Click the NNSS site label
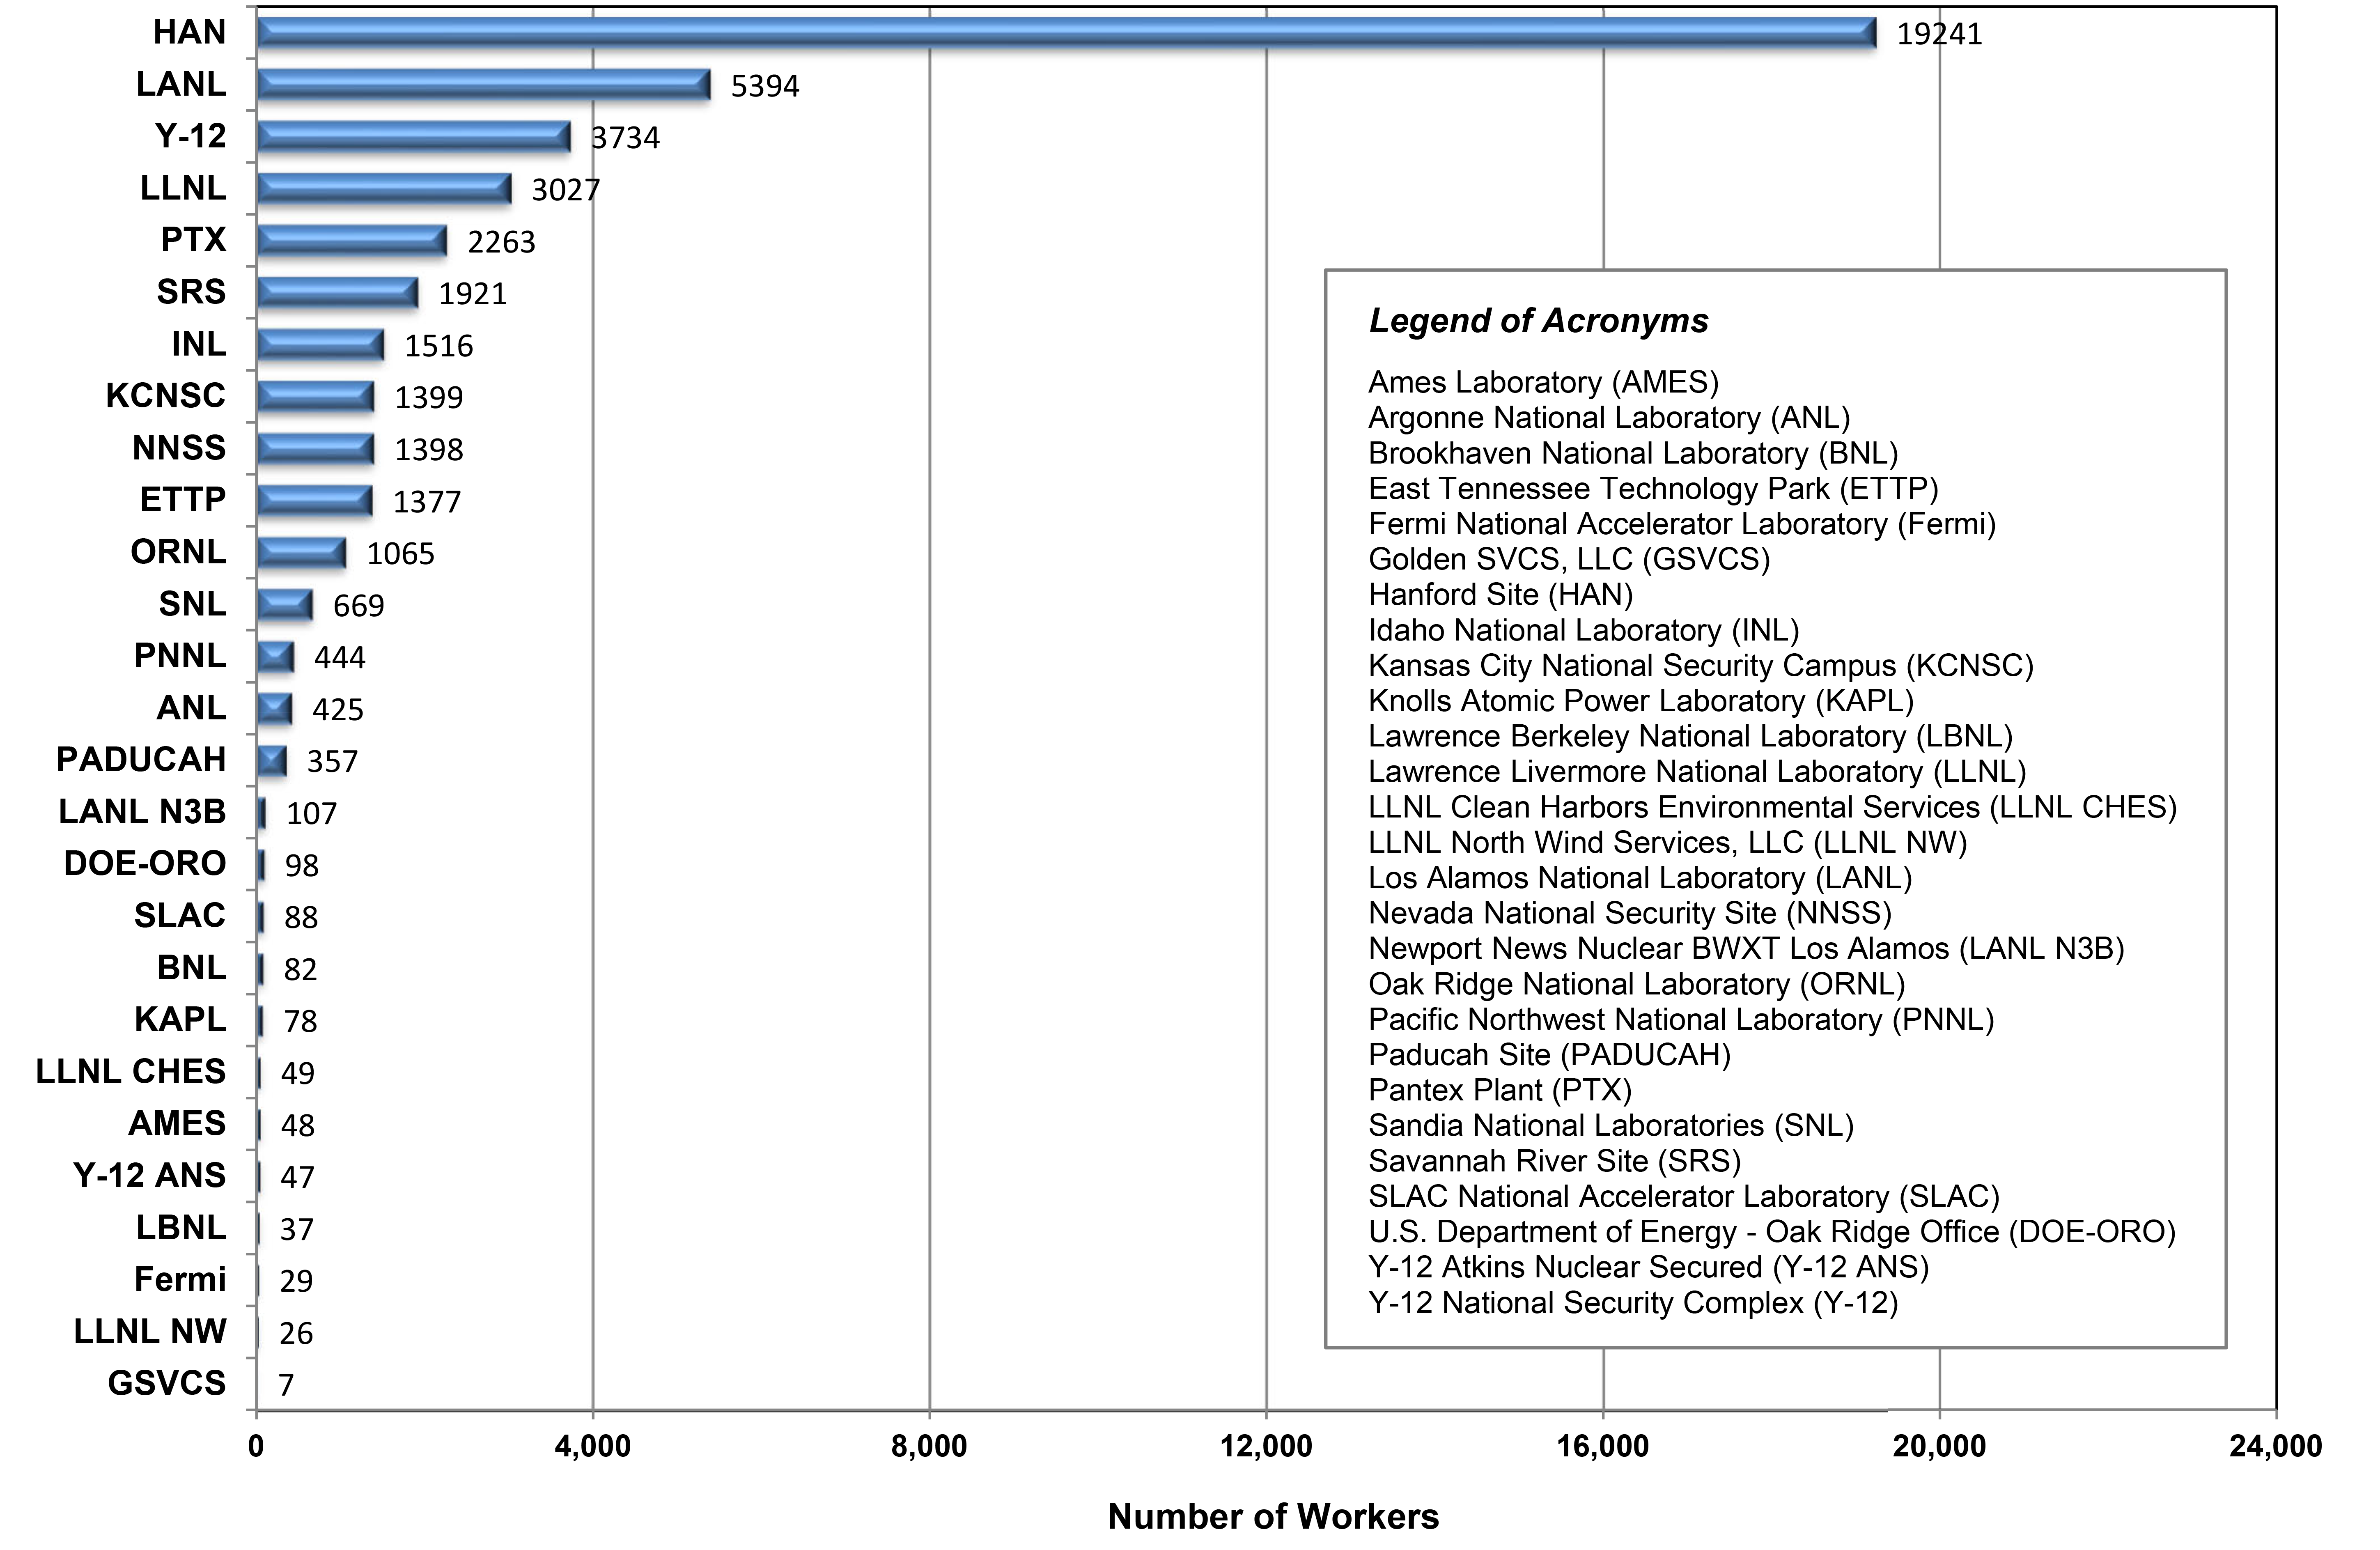The image size is (2380, 1550). (179, 448)
